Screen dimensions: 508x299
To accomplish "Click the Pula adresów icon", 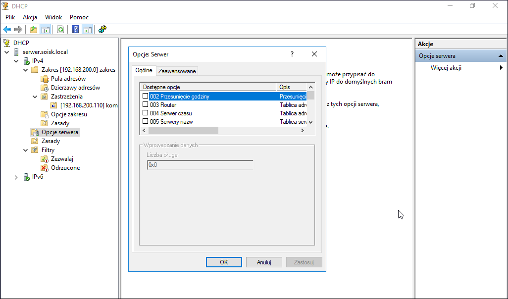I will pyautogui.click(x=45, y=79).
